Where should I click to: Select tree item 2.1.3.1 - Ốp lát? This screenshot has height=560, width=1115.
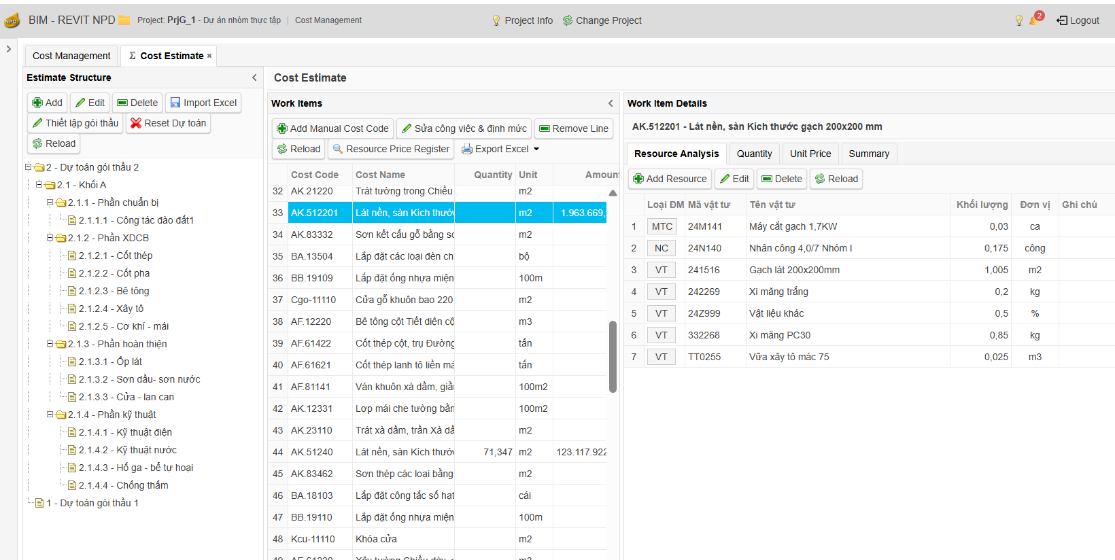(x=110, y=362)
